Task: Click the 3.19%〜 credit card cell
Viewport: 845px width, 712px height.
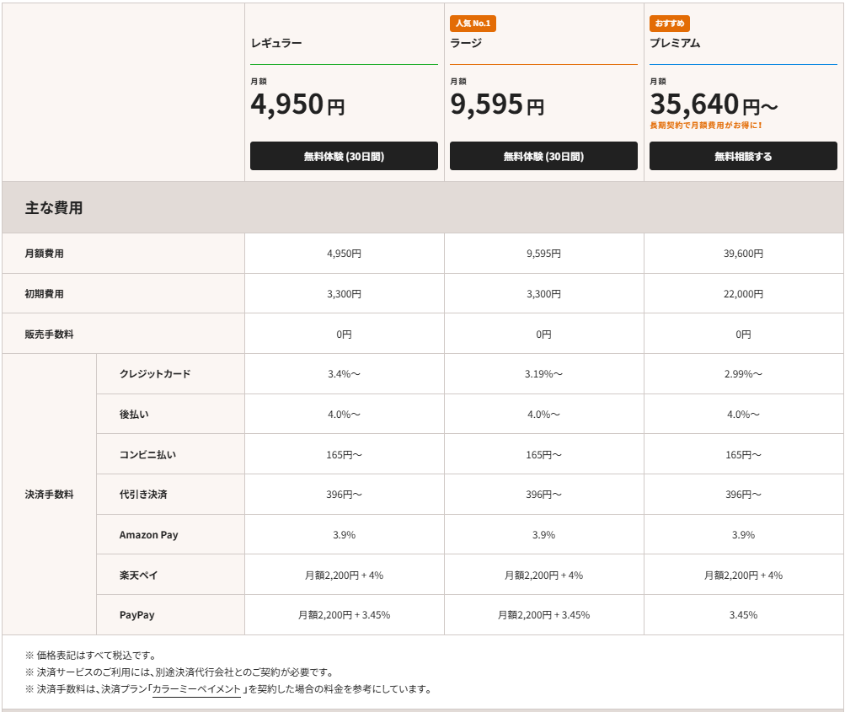Action: pyautogui.click(x=543, y=373)
